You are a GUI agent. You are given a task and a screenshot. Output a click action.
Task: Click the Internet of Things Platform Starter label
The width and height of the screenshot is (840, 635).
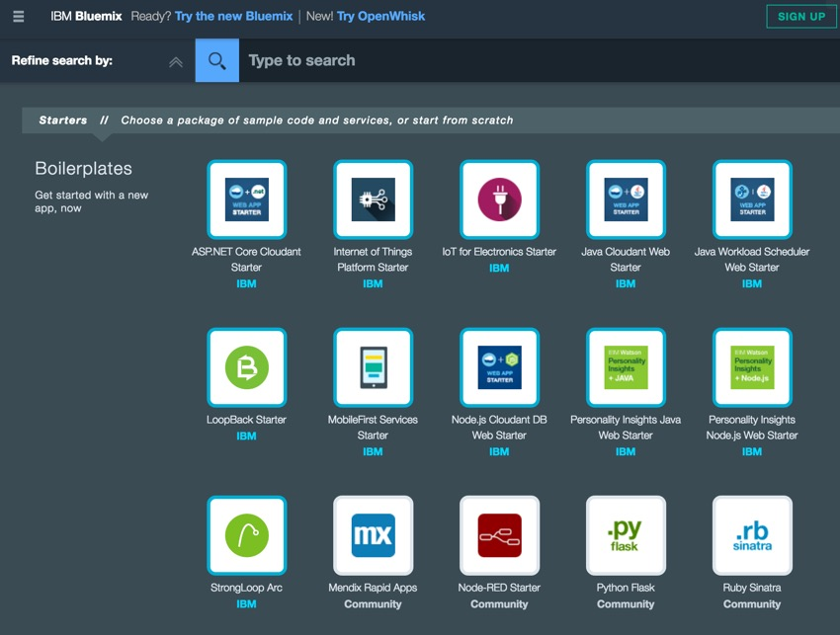pos(373,259)
